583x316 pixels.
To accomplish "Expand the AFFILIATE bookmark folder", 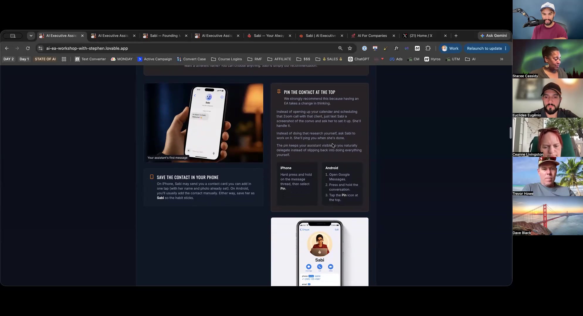I will click(x=279, y=59).
